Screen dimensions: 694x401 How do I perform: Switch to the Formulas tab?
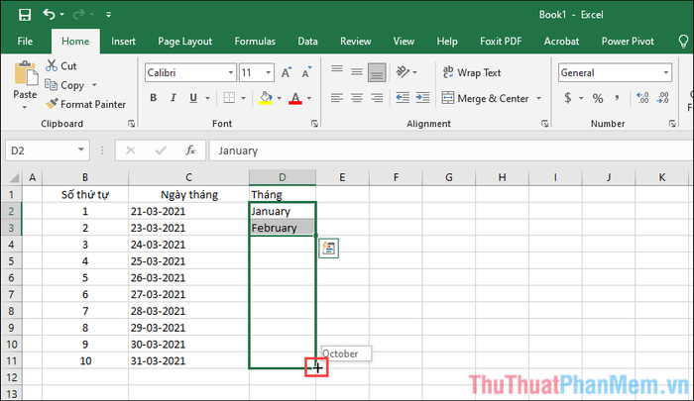pyautogui.click(x=255, y=42)
